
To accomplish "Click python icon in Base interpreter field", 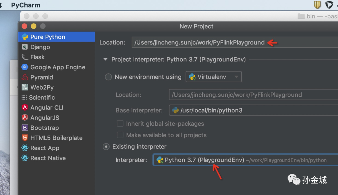I will pos(176,110).
